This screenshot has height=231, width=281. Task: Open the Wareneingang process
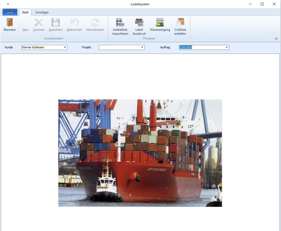[160, 25]
